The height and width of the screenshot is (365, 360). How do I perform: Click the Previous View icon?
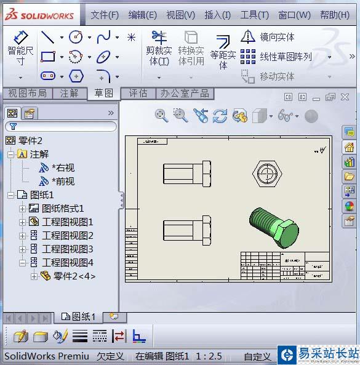click(x=201, y=116)
